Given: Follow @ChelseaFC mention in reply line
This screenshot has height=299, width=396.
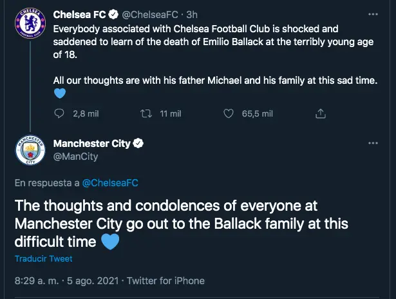Looking at the screenshot, I should coord(110,183).
